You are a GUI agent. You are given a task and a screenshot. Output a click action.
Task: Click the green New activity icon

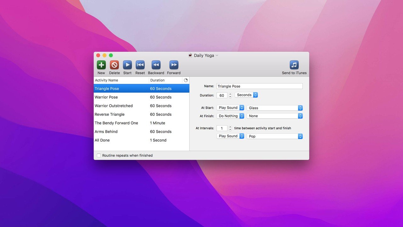[x=101, y=65]
